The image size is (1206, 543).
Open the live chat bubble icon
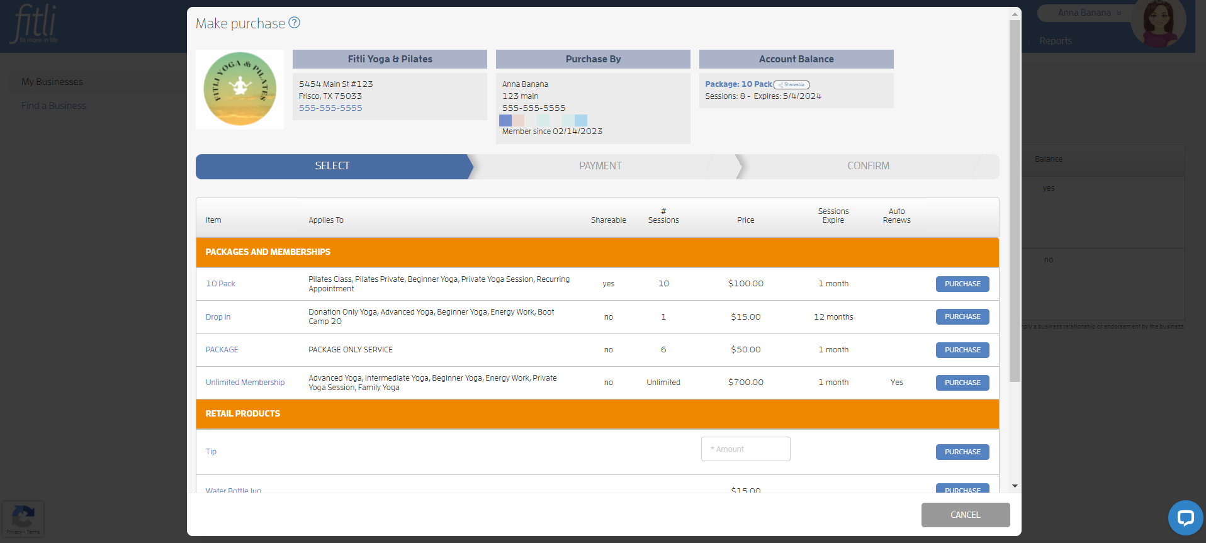point(1186,518)
